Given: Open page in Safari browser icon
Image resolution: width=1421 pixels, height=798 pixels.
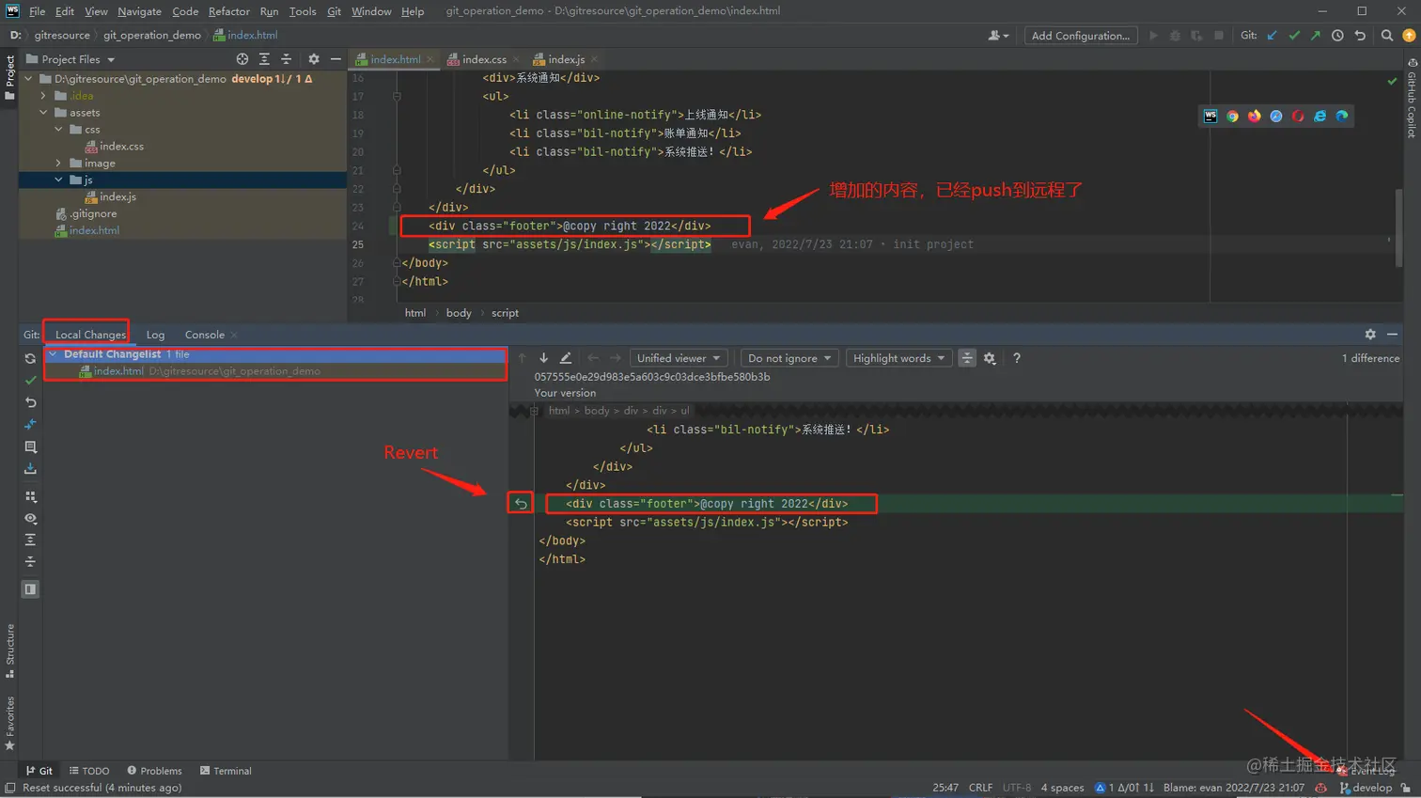Looking at the screenshot, I should pos(1276,116).
